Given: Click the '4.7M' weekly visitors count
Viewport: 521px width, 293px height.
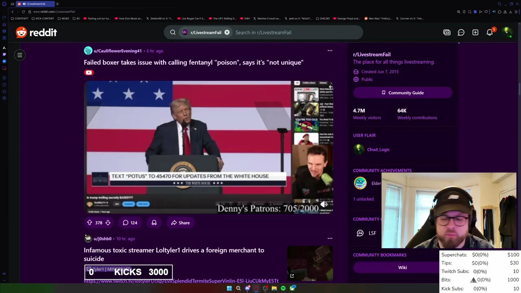Looking at the screenshot, I should click(359, 111).
